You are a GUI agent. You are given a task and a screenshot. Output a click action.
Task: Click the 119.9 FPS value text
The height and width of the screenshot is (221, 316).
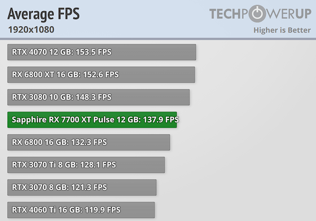(103, 210)
